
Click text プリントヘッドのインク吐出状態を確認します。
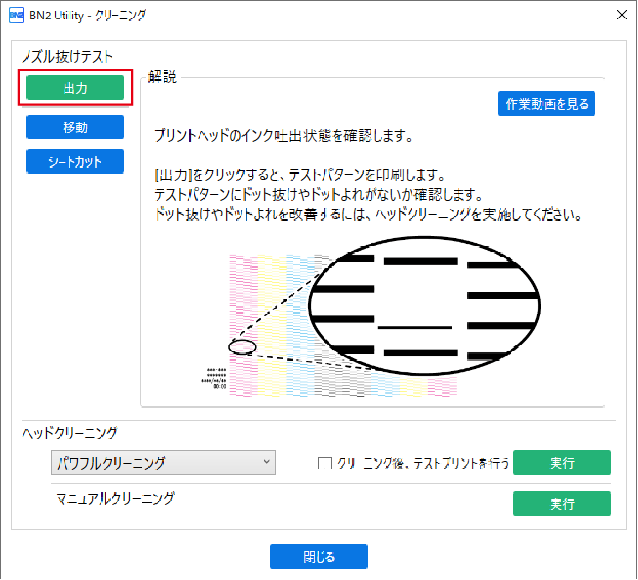284,136
